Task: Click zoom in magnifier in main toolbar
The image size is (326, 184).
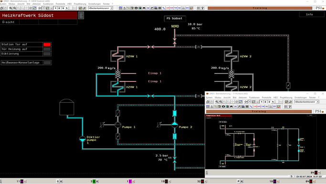Action: coord(11,8)
